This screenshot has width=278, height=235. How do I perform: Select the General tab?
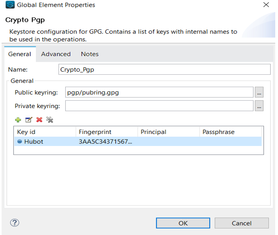click(x=19, y=54)
